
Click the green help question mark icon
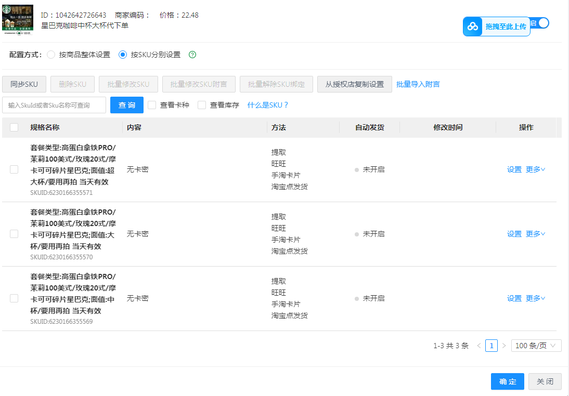[192, 55]
